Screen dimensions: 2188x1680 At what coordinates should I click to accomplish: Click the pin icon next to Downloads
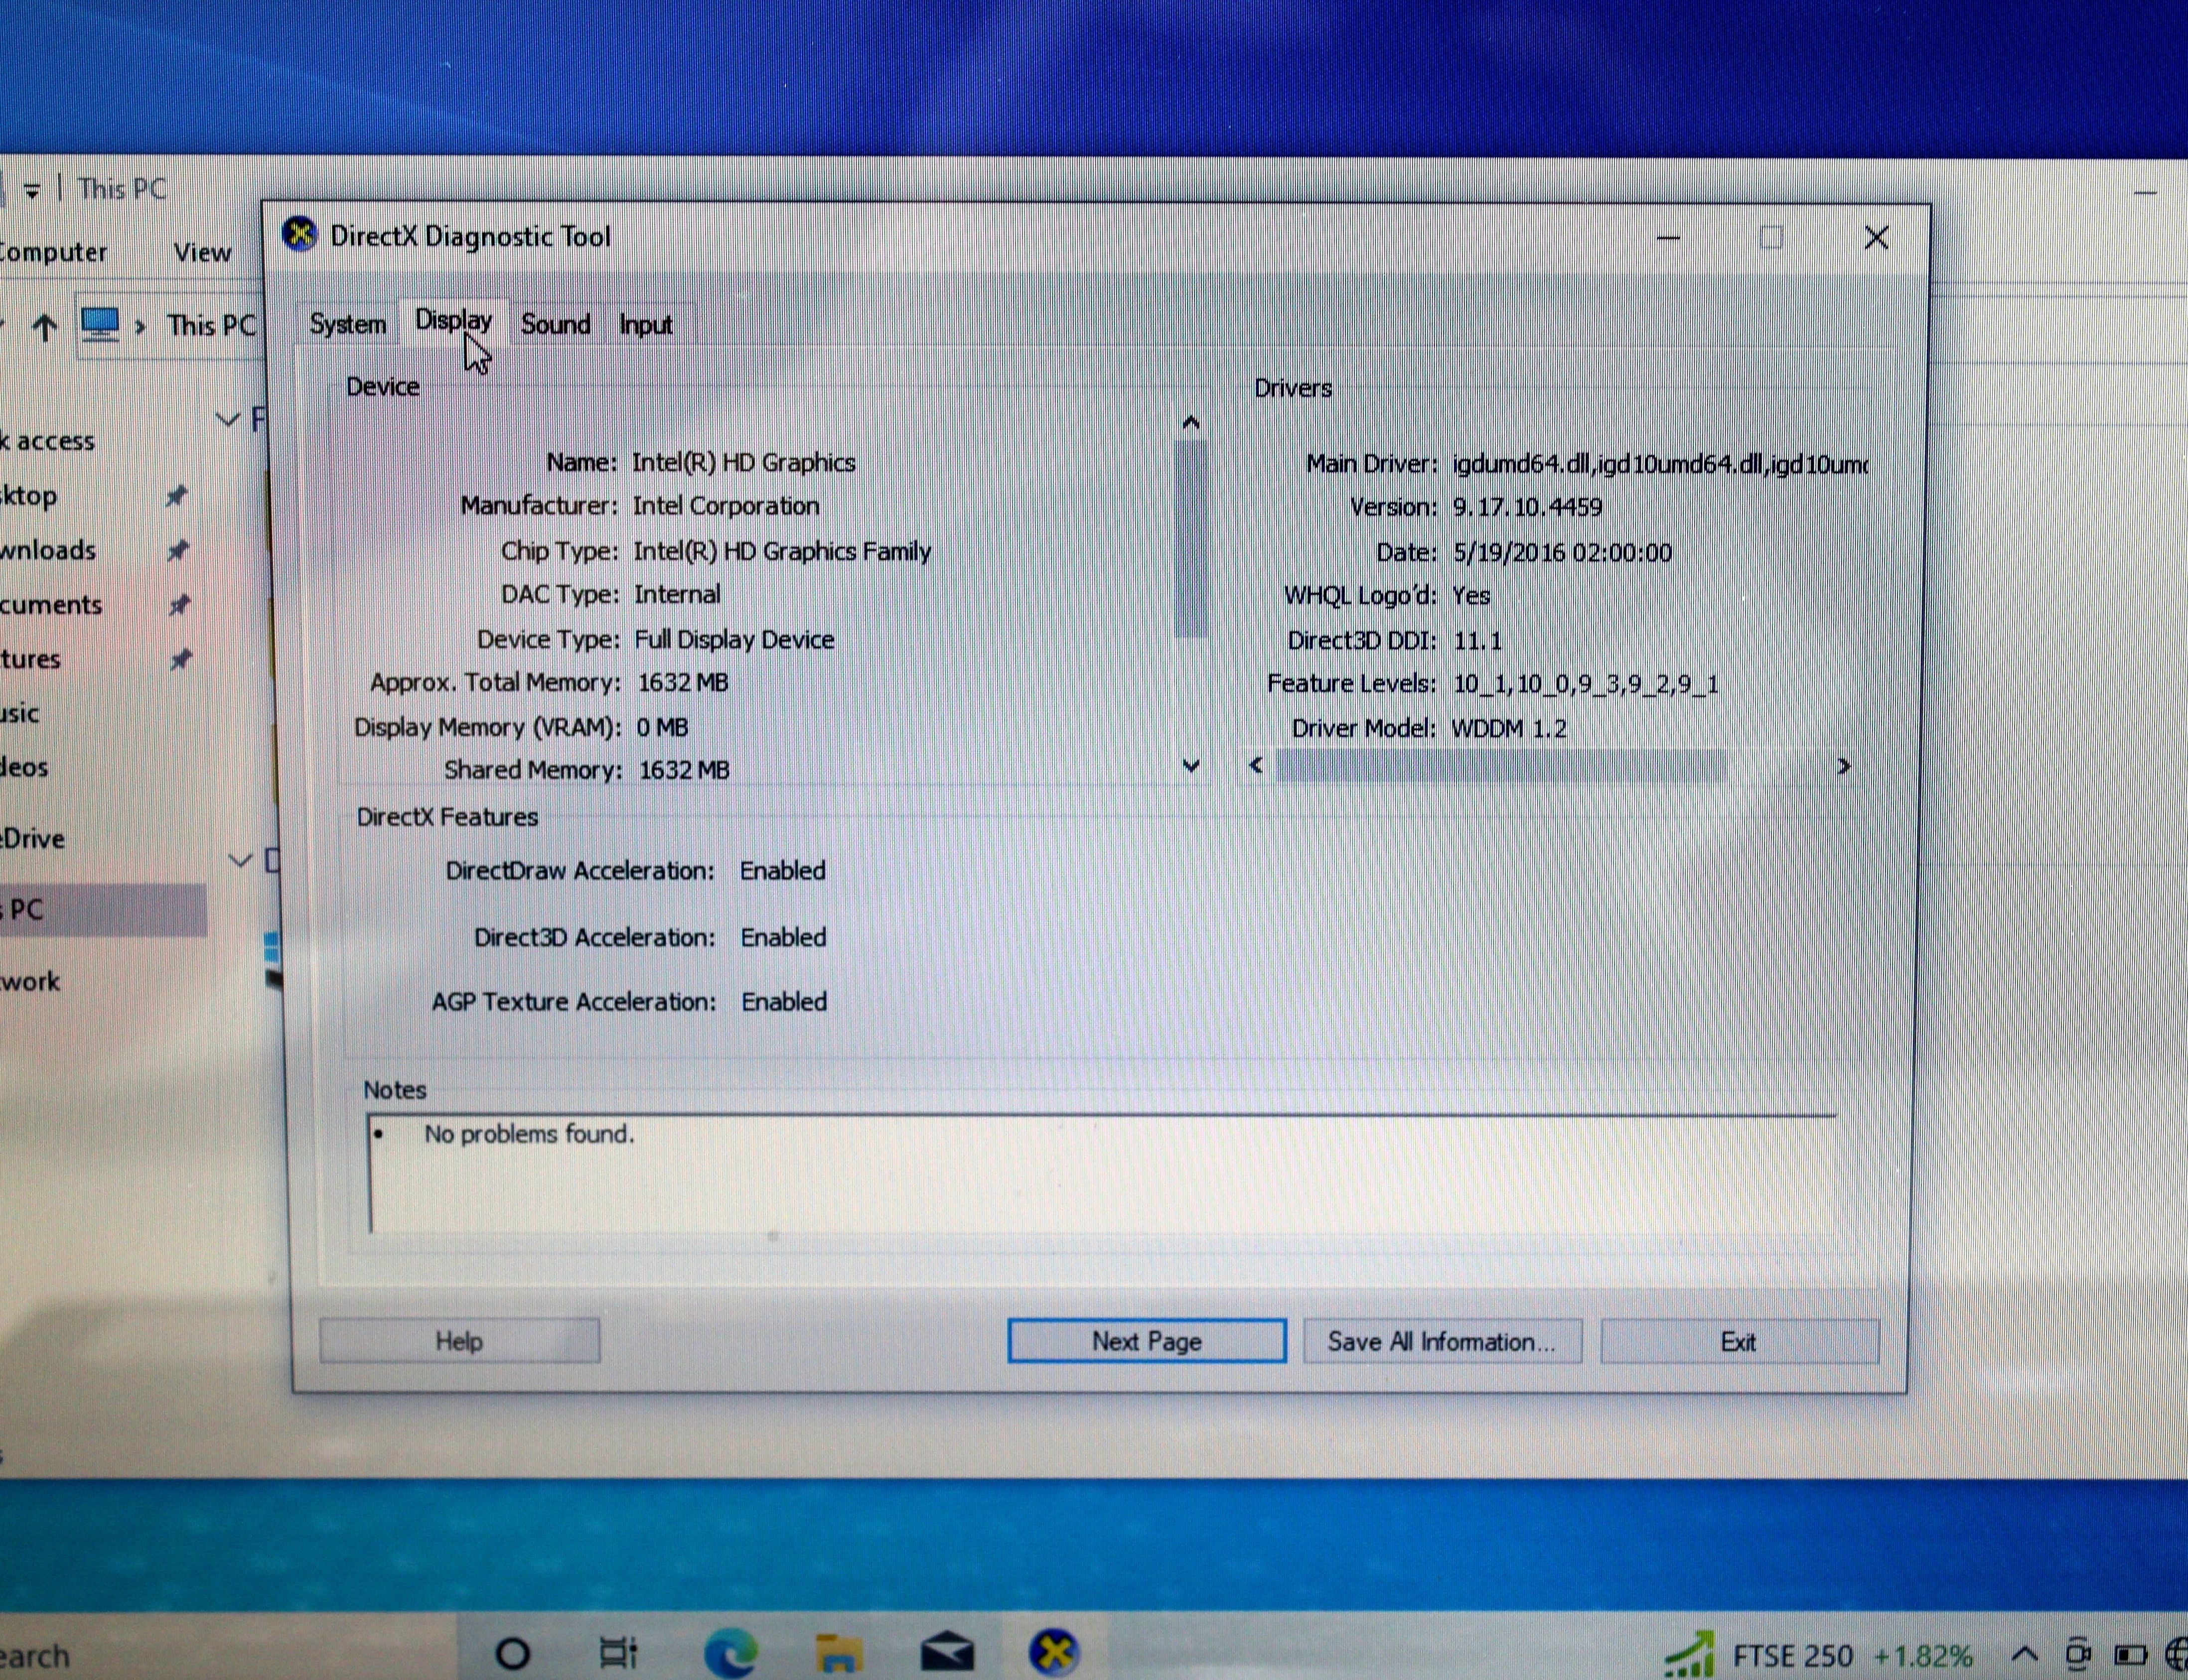click(178, 550)
